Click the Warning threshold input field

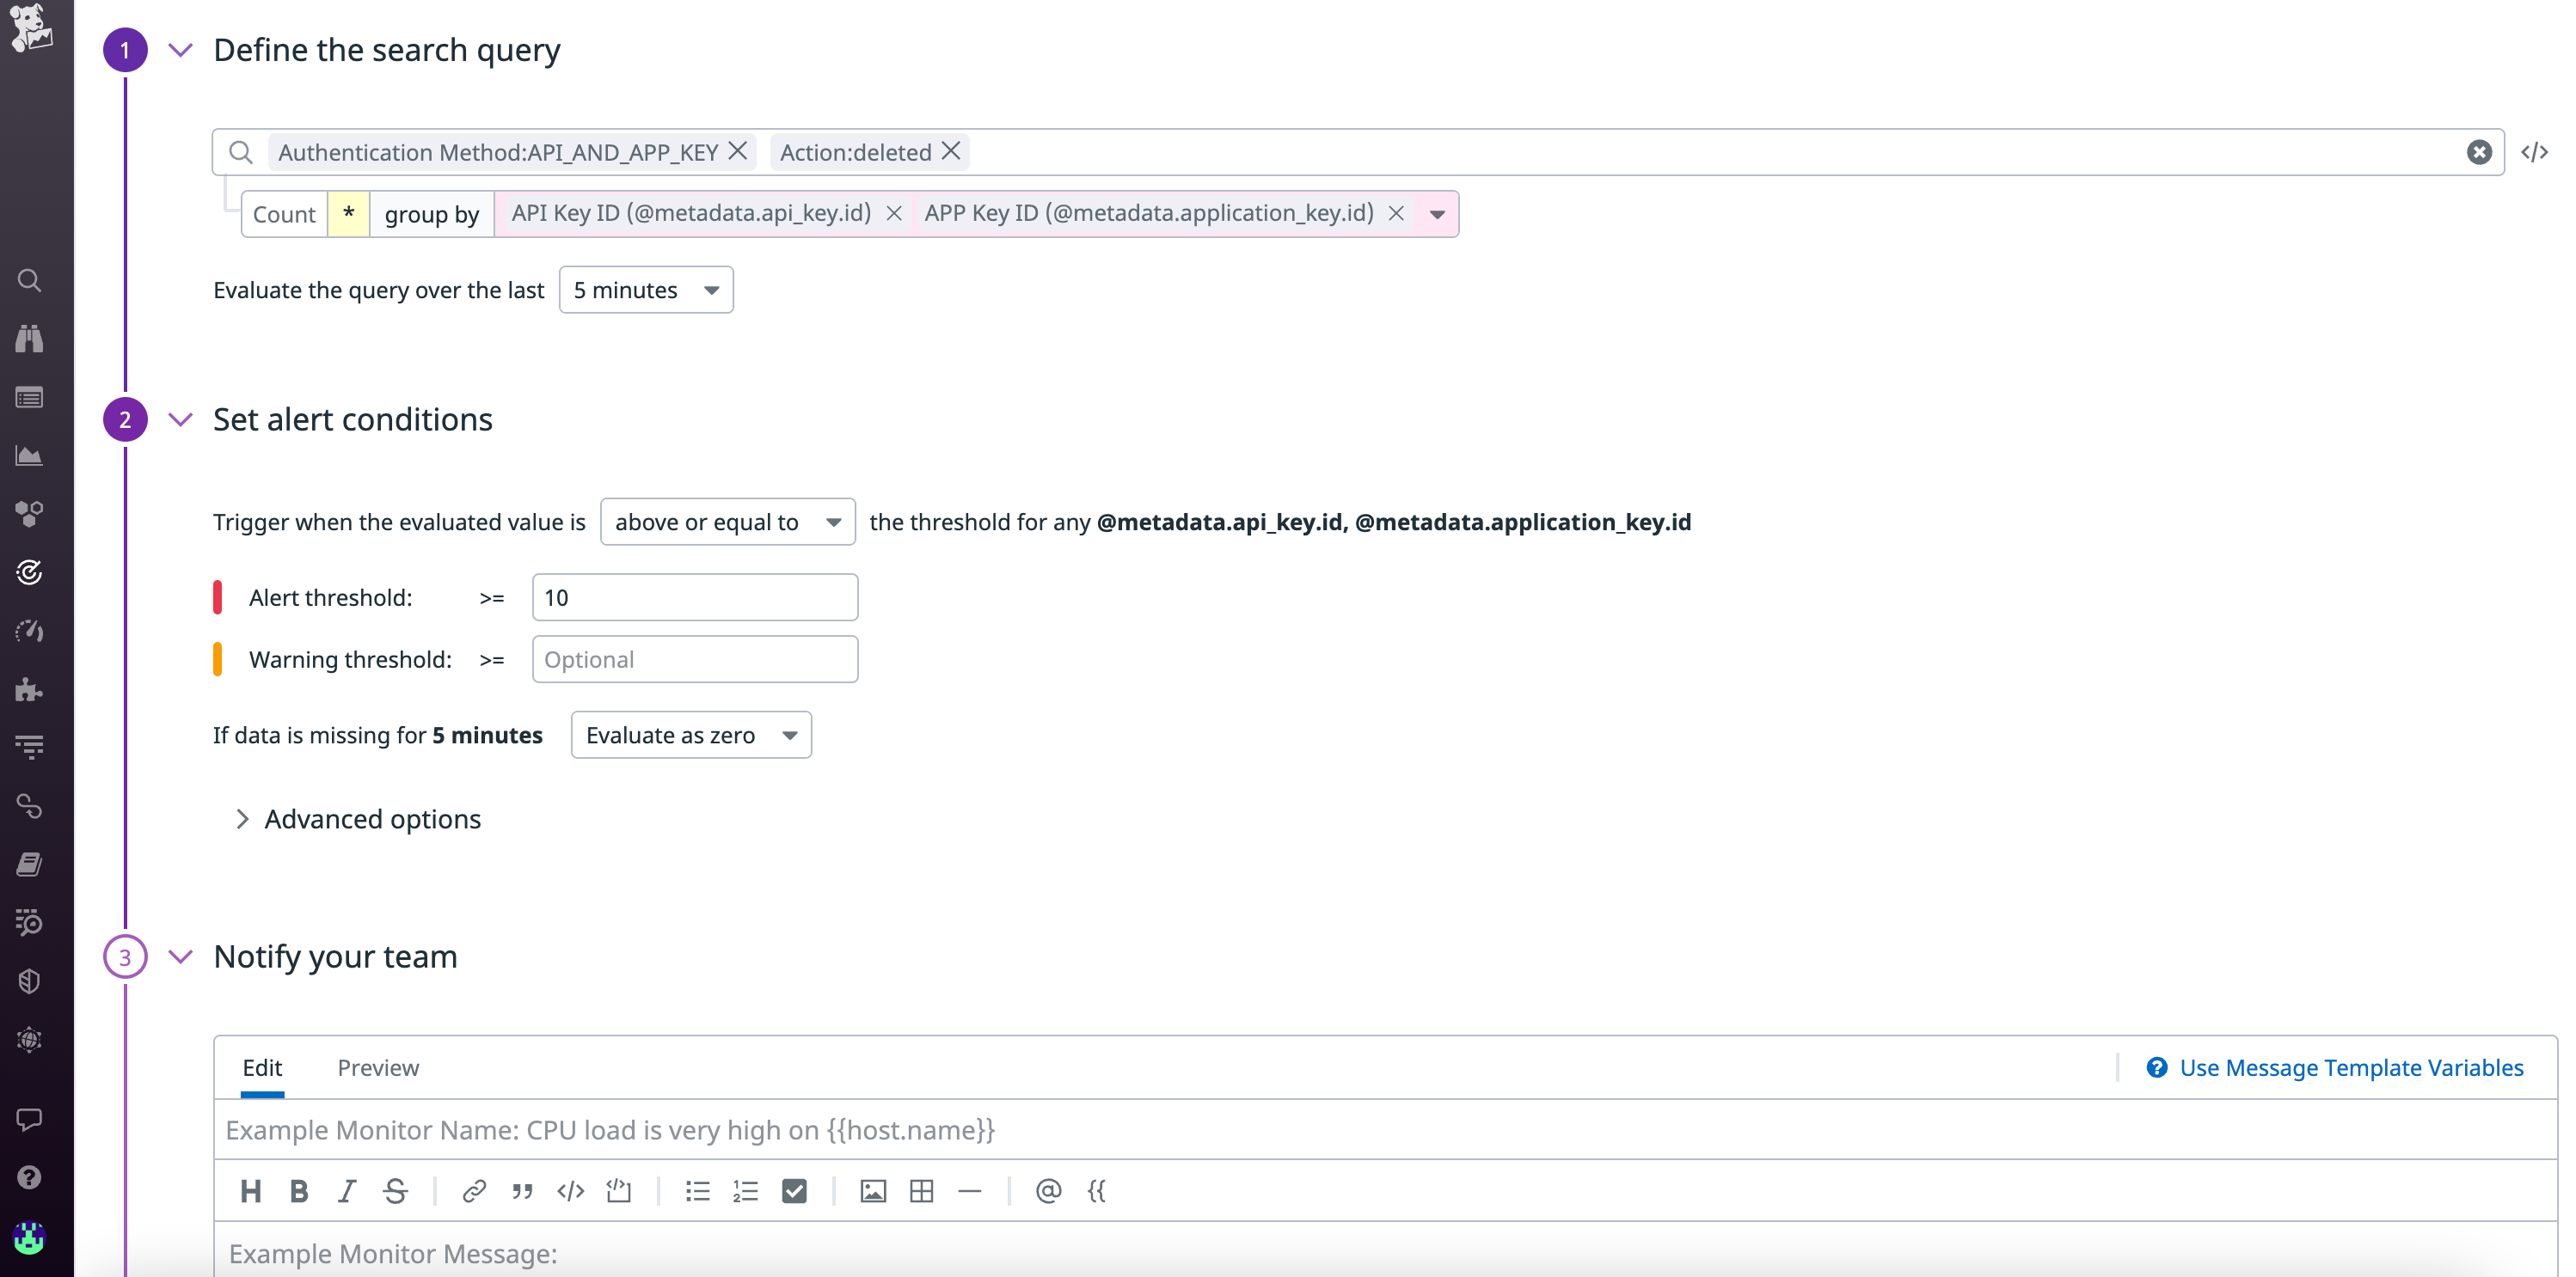(694, 659)
